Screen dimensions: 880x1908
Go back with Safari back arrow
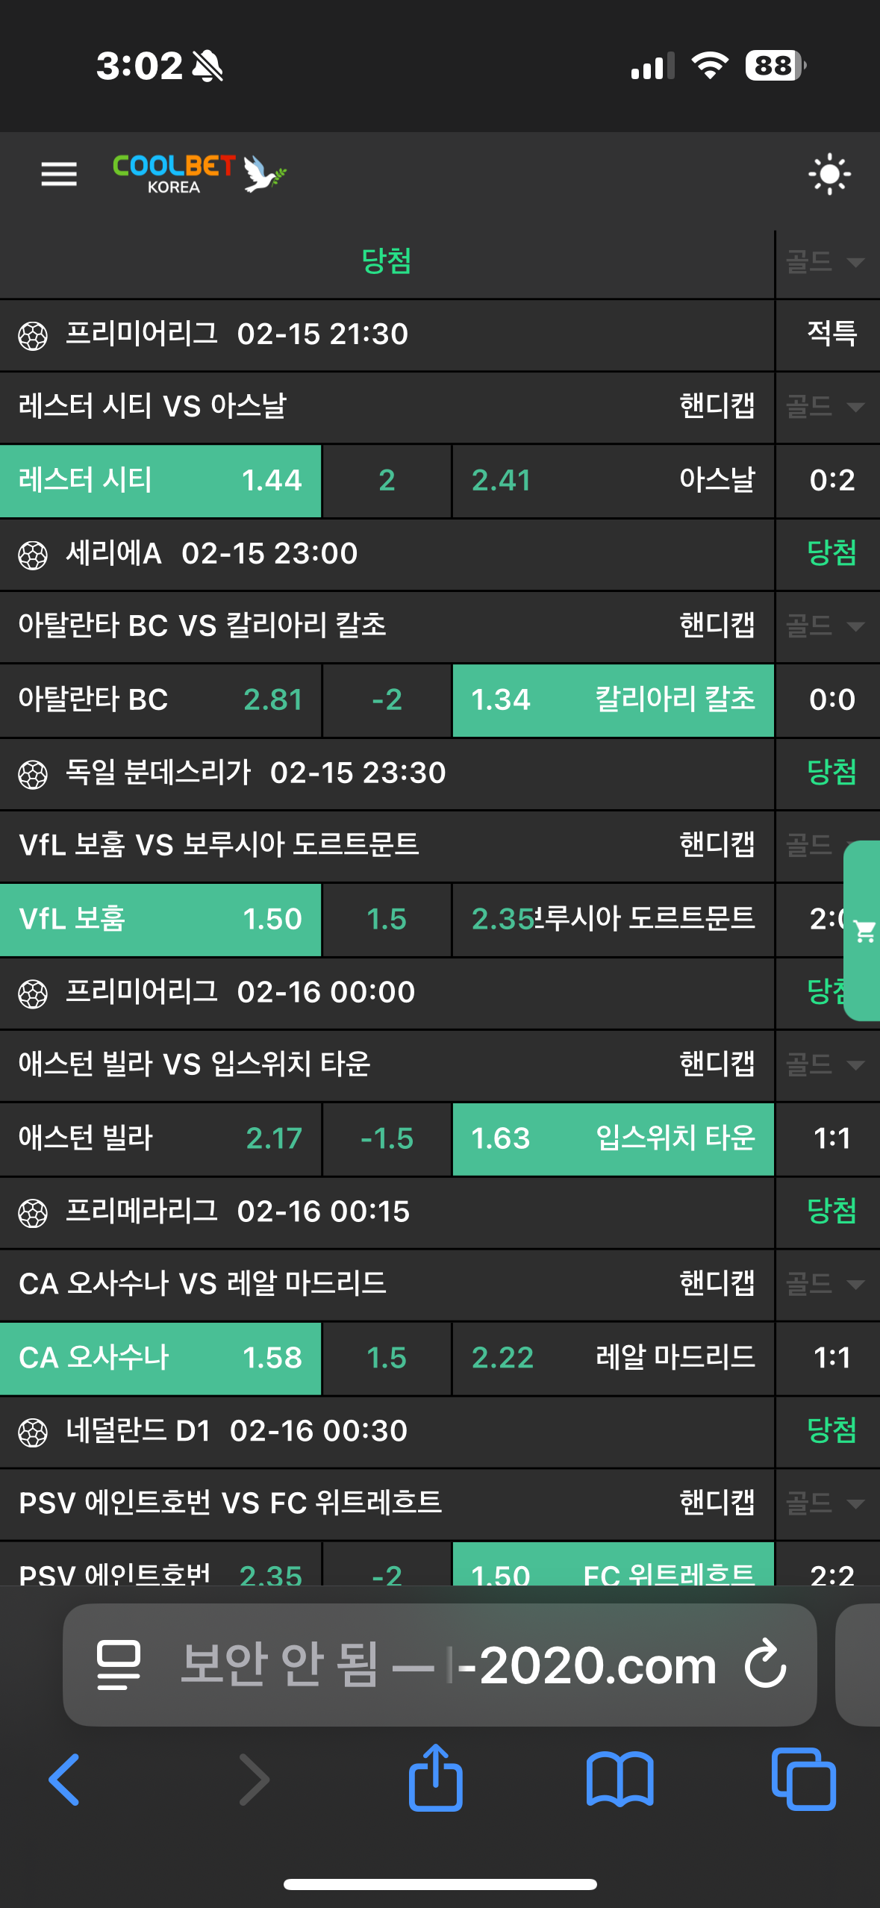click(x=64, y=1779)
